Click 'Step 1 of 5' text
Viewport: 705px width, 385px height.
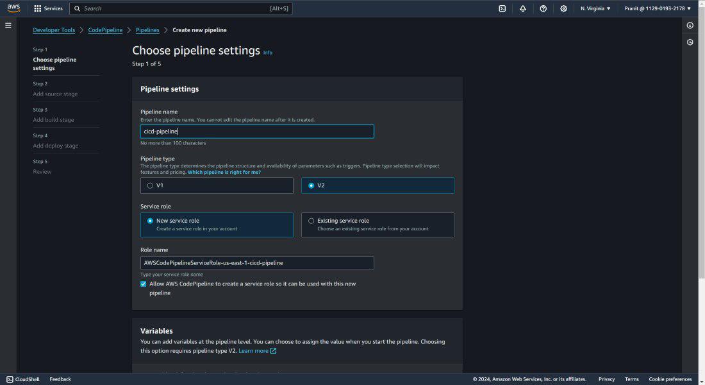click(x=147, y=64)
